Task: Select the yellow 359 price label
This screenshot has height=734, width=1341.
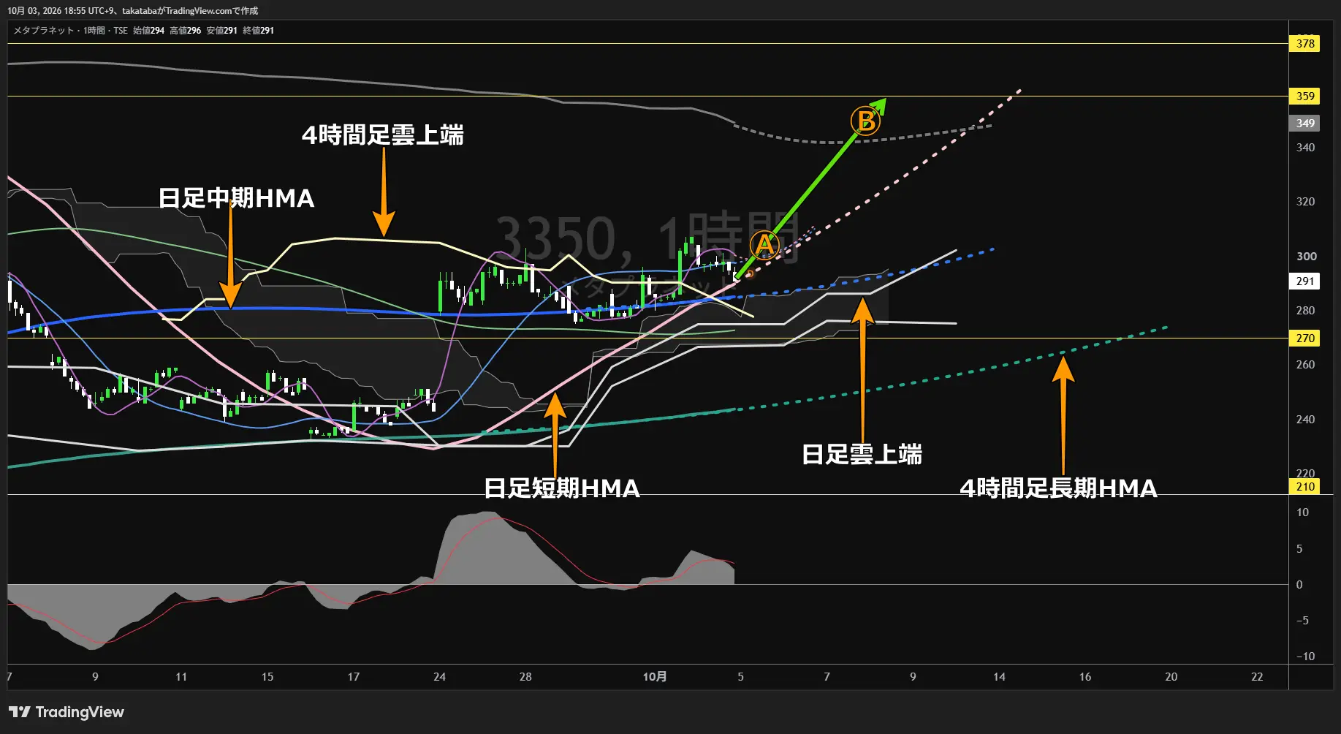Action: coord(1305,96)
